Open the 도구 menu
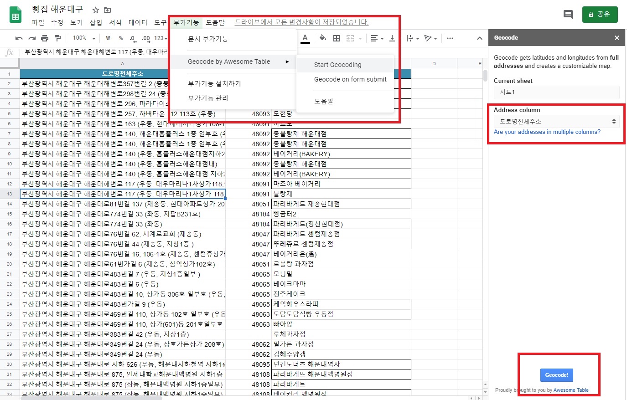This screenshot has width=627, height=400. tap(161, 22)
